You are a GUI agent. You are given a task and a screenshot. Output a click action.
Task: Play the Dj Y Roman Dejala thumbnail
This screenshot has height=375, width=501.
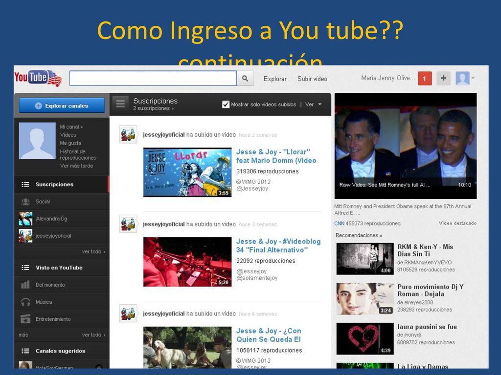tap(365, 299)
